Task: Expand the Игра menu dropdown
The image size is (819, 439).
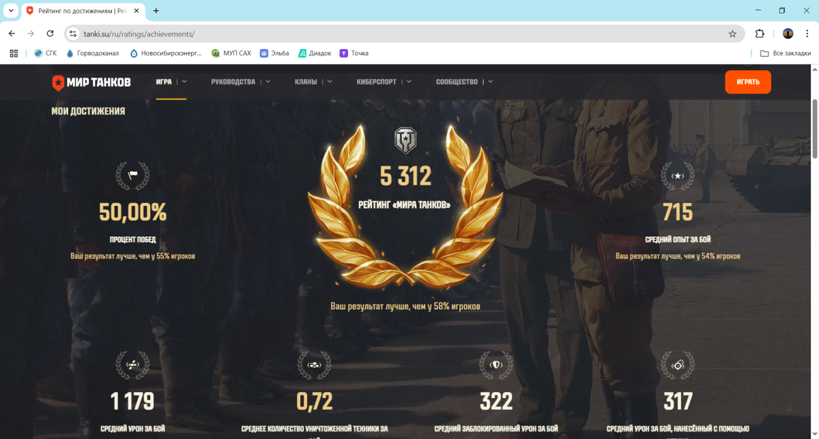Action: tap(184, 82)
